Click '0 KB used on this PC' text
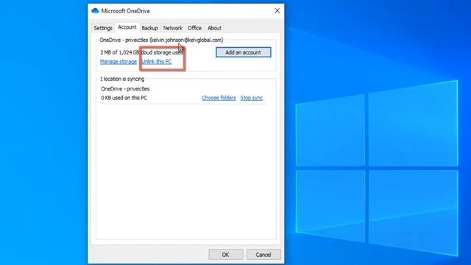 pos(124,98)
